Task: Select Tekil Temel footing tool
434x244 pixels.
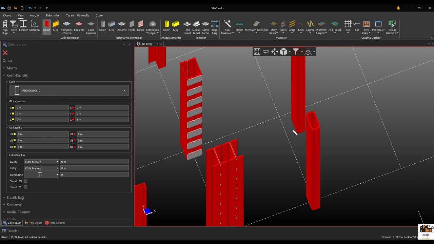Action: (x=187, y=27)
